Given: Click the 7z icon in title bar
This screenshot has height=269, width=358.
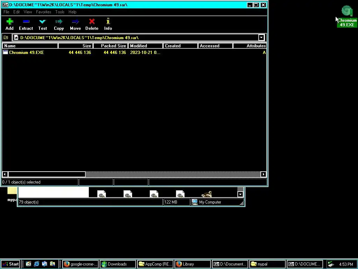Looking at the screenshot, I should click(5, 5).
